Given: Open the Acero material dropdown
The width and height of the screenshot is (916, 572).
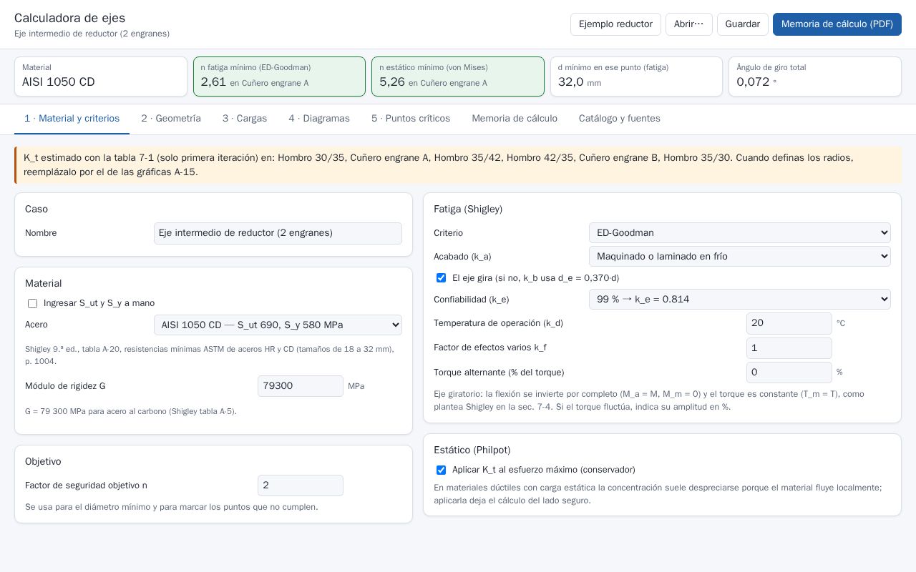Looking at the screenshot, I should tap(278, 325).
